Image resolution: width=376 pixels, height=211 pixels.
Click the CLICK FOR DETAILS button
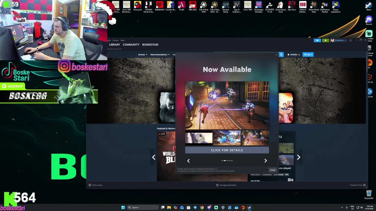pos(227,150)
